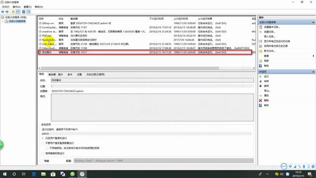Collapse the 所选项 actions section
Screen dimensions: 316x178
[313, 72]
